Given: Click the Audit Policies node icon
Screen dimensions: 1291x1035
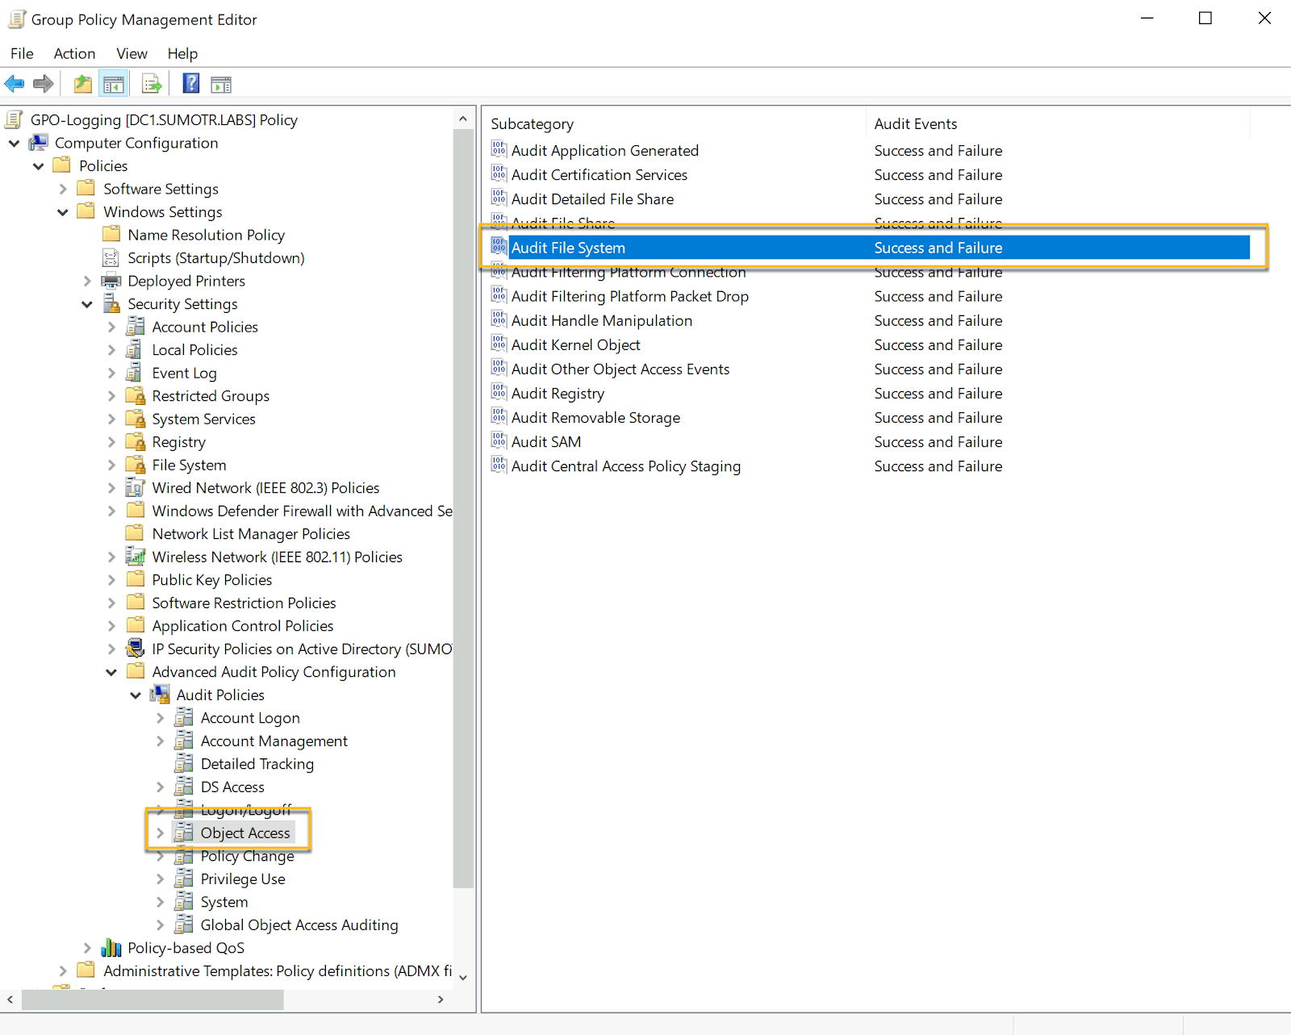Looking at the screenshot, I should coord(159,694).
